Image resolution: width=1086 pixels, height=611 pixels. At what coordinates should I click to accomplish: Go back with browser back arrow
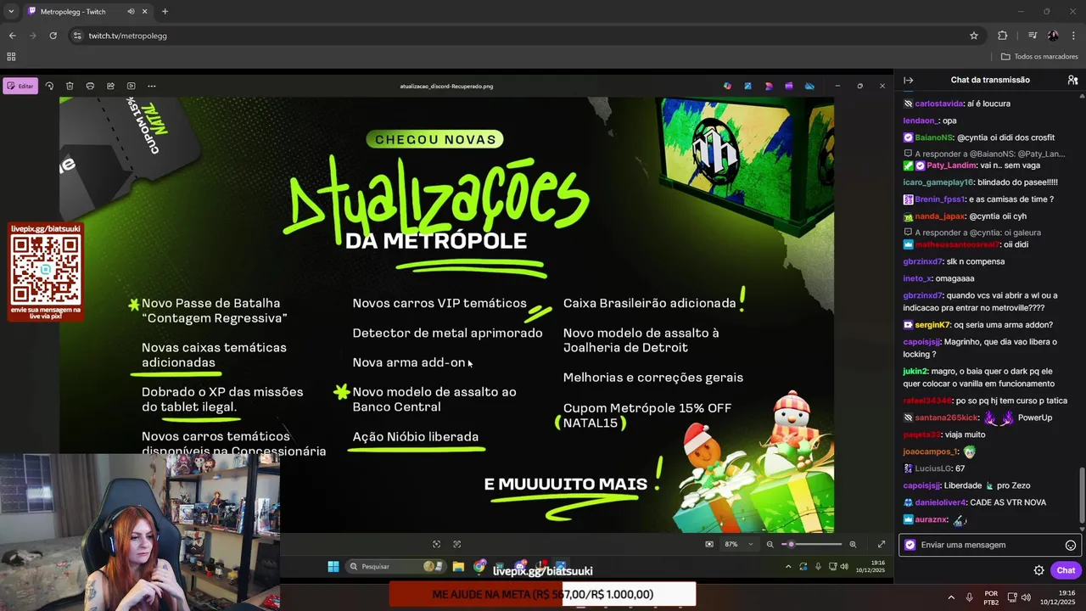[x=12, y=36]
